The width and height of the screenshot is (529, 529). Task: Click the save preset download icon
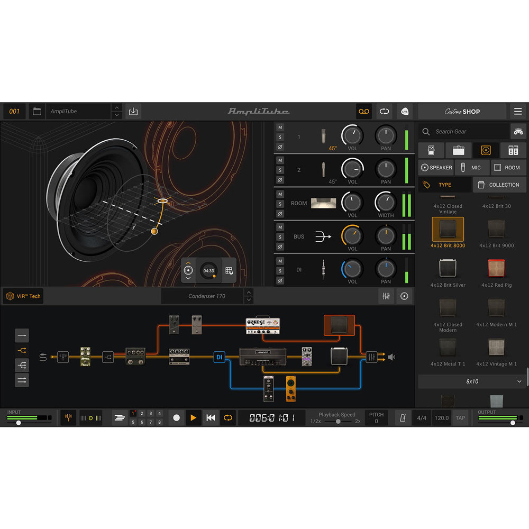133,112
